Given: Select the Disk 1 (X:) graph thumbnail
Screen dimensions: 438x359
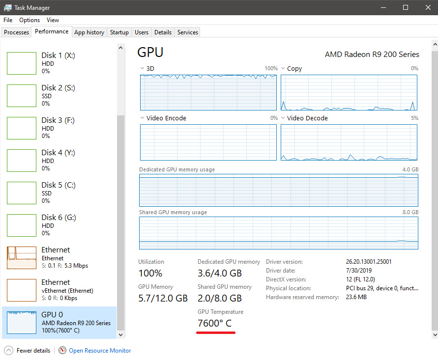Looking at the screenshot, I should (x=22, y=63).
